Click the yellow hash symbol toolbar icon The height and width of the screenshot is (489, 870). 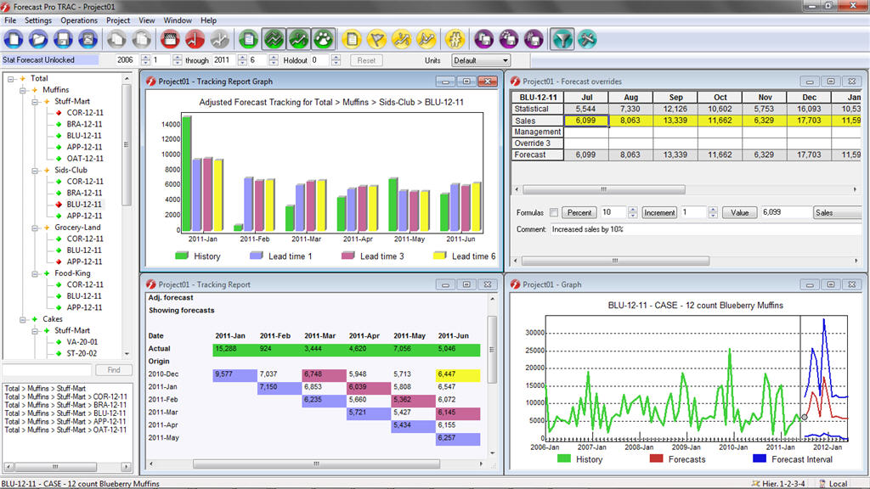(455, 38)
